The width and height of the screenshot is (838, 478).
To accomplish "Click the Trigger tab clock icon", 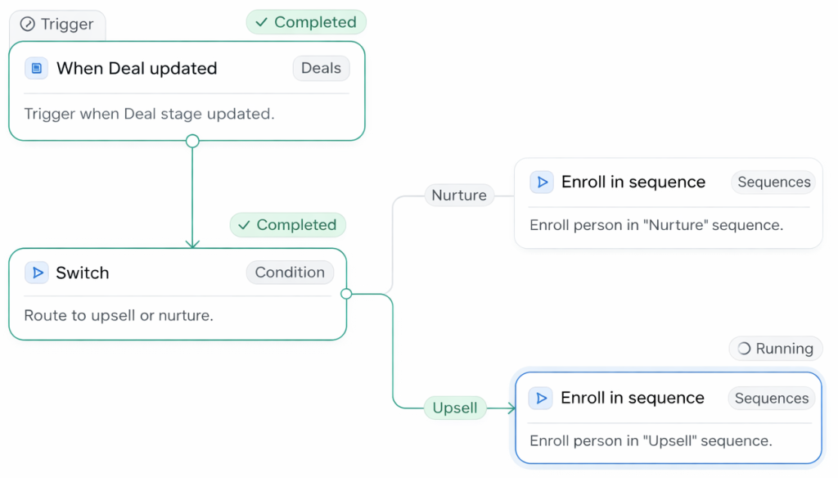I will pos(27,25).
